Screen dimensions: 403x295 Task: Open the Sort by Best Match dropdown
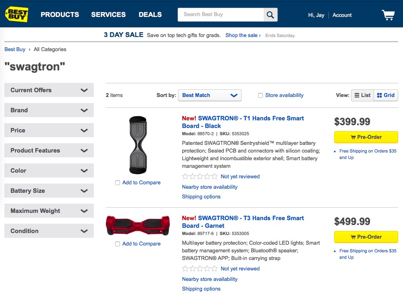[x=209, y=95]
